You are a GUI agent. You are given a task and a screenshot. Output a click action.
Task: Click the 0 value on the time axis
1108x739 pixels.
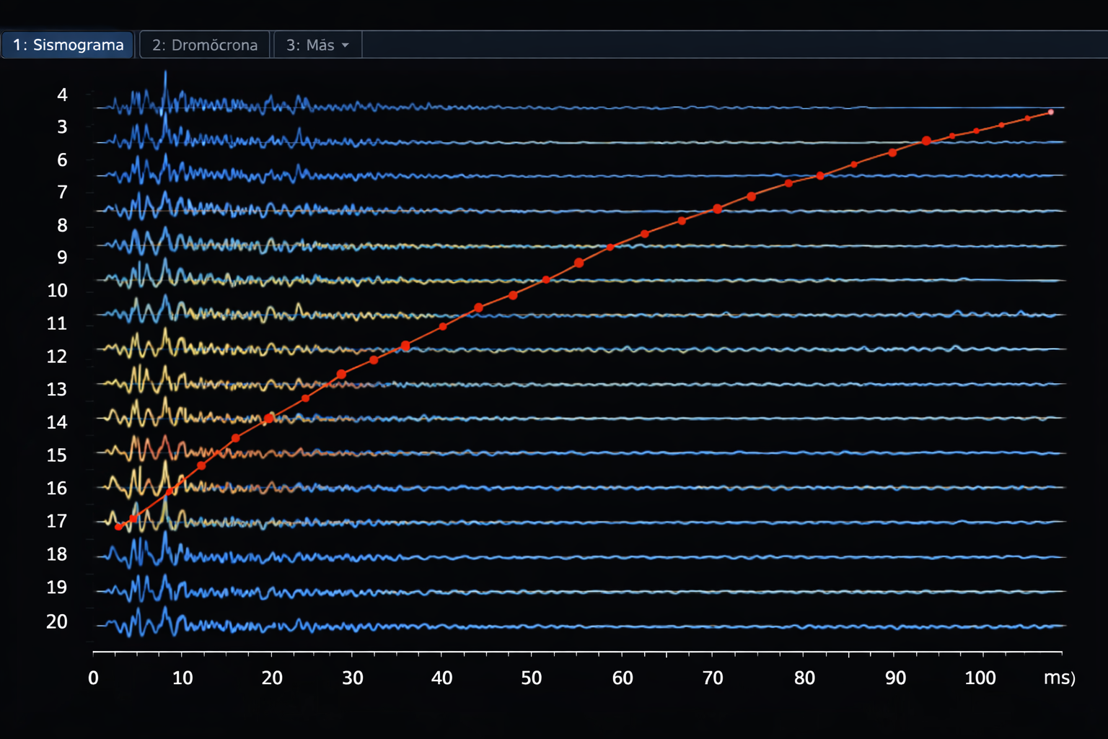[x=93, y=678]
